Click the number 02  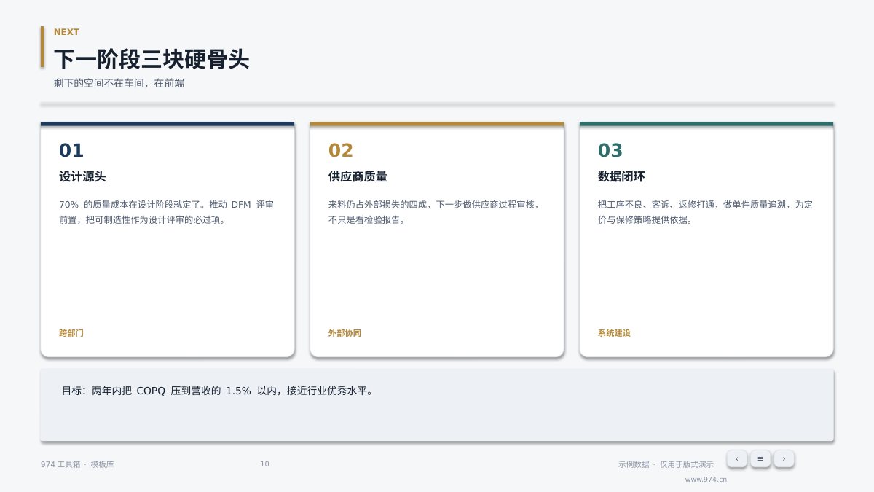[341, 150]
